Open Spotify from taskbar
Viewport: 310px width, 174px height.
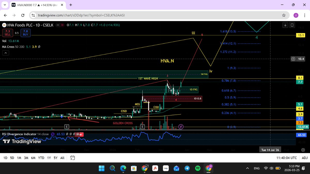click(198, 168)
